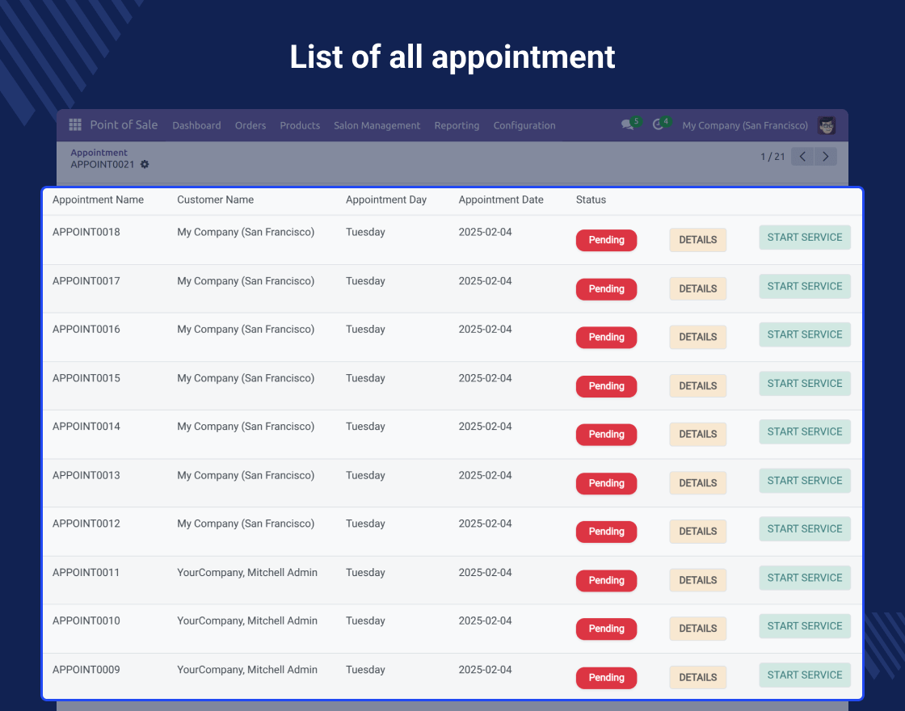Go to next record arrow
This screenshot has width=905, height=711.
pos(825,157)
